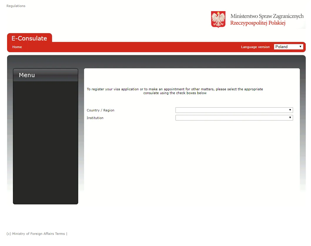
Task: Go to Home in red navigation bar
Action: pyautogui.click(x=17, y=47)
